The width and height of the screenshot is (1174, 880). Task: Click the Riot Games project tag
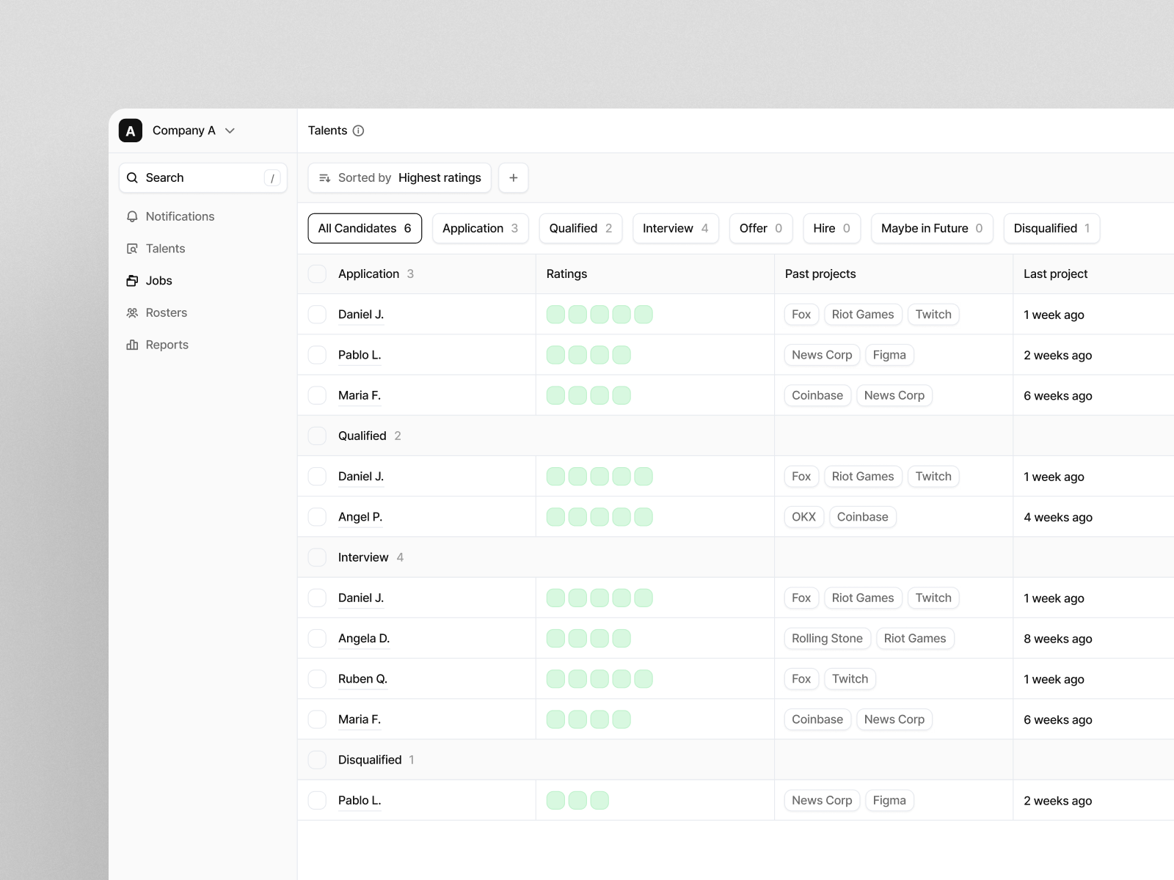(862, 314)
